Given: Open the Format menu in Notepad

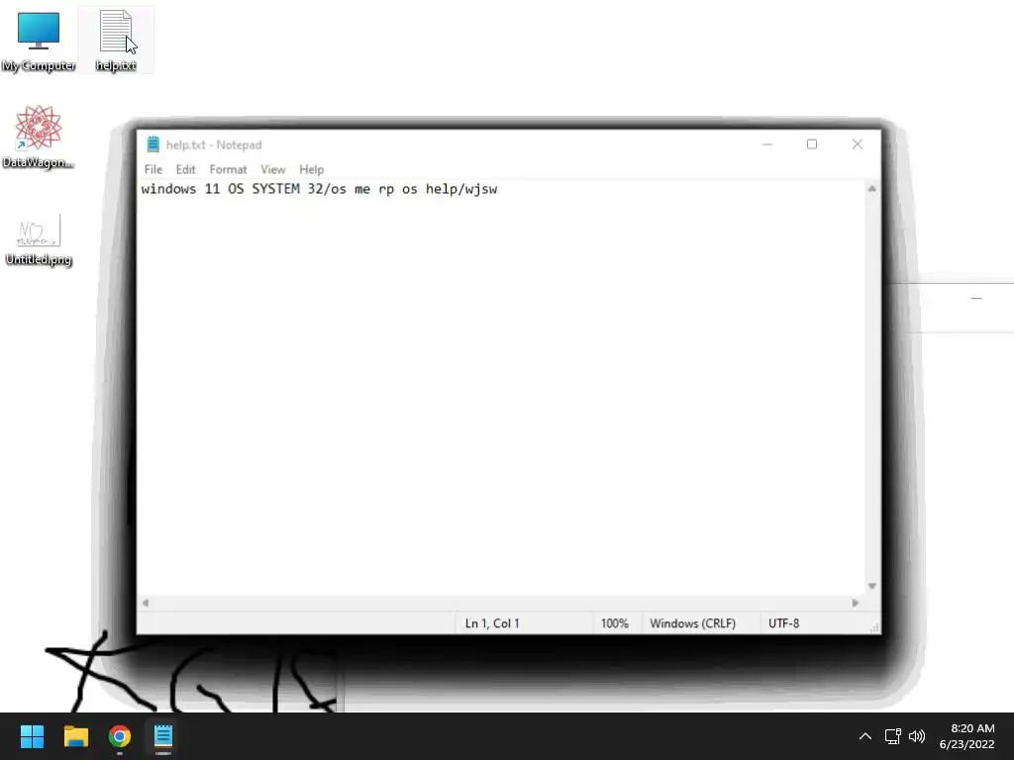Looking at the screenshot, I should [228, 169].
